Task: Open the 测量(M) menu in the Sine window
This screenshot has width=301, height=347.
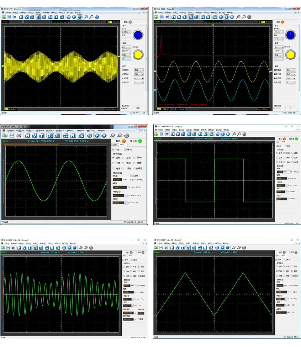Action: [x=60, y=131]
